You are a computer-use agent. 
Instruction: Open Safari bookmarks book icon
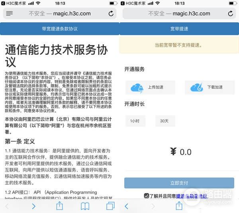click(x=85, y=206)
